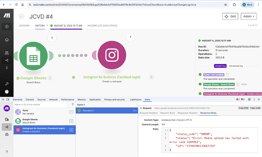Click the Run ID value text

(x=237, y=47)
